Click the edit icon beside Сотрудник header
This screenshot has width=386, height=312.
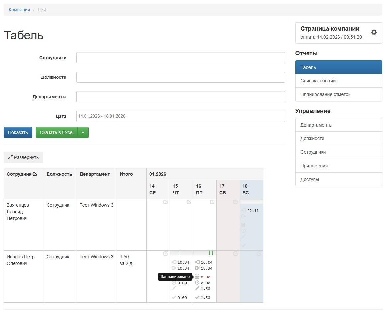(35, 174)
